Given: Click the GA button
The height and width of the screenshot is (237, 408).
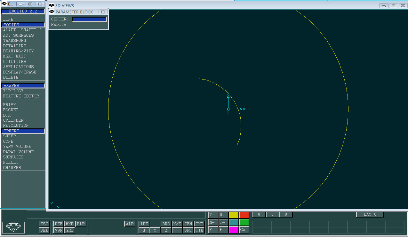Looking at the screenshot, I should (244, 230).
